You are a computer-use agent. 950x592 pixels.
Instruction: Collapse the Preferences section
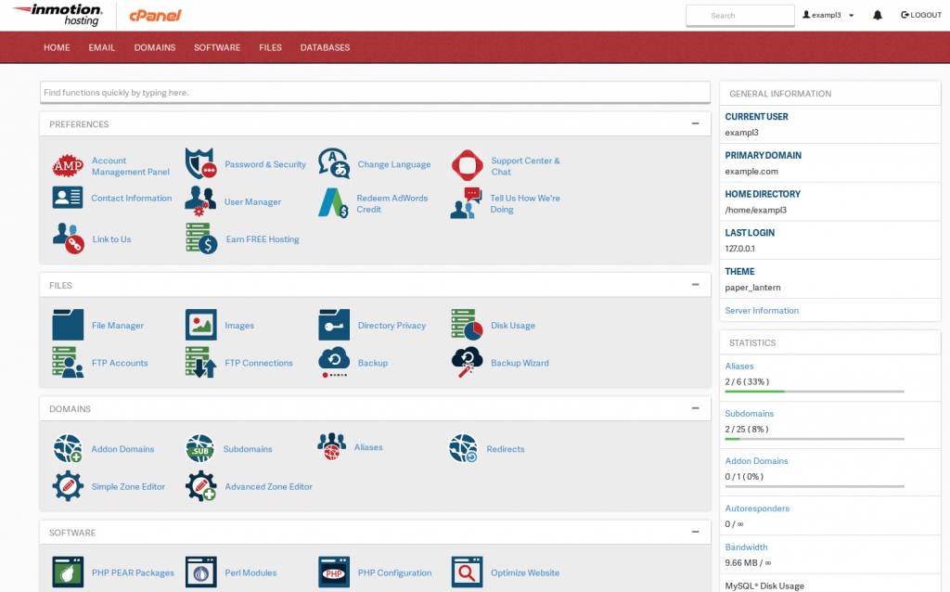point(695,123)
